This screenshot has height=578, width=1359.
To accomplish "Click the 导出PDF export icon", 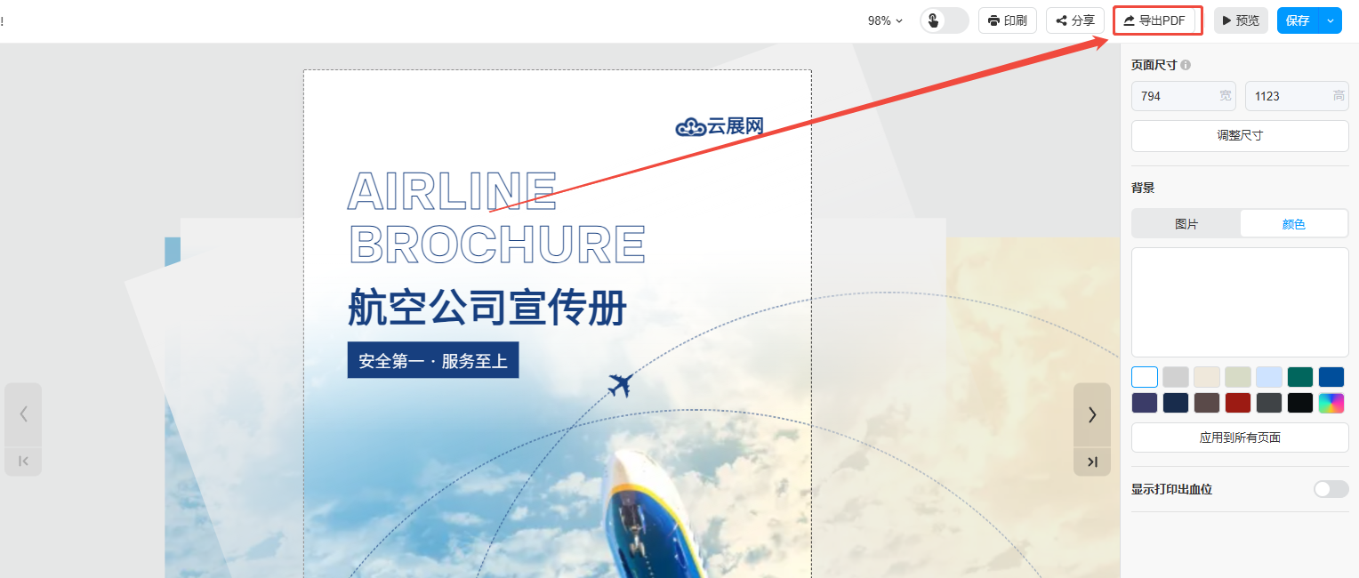I will [x=1130, y=20].
